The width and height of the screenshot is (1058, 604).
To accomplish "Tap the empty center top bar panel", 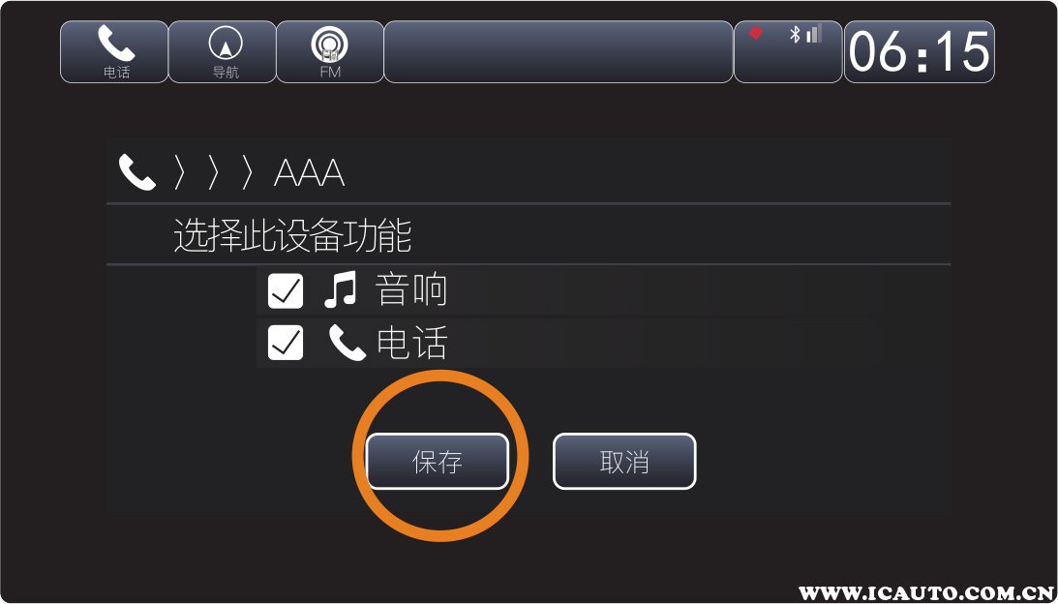I will click(x=558, y=52).
